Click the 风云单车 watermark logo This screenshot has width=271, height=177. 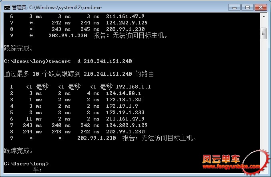point(221,159)
